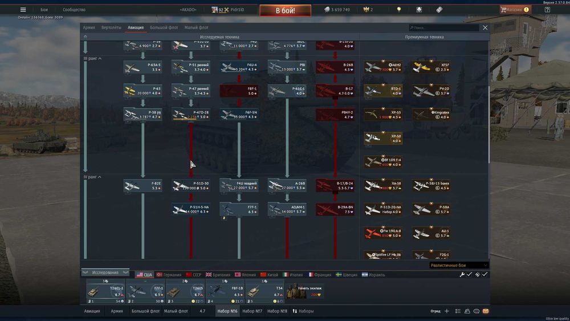570x321 pixels.
Task: Select the F-82E aircraft card
Action: [x=142, y=186]
